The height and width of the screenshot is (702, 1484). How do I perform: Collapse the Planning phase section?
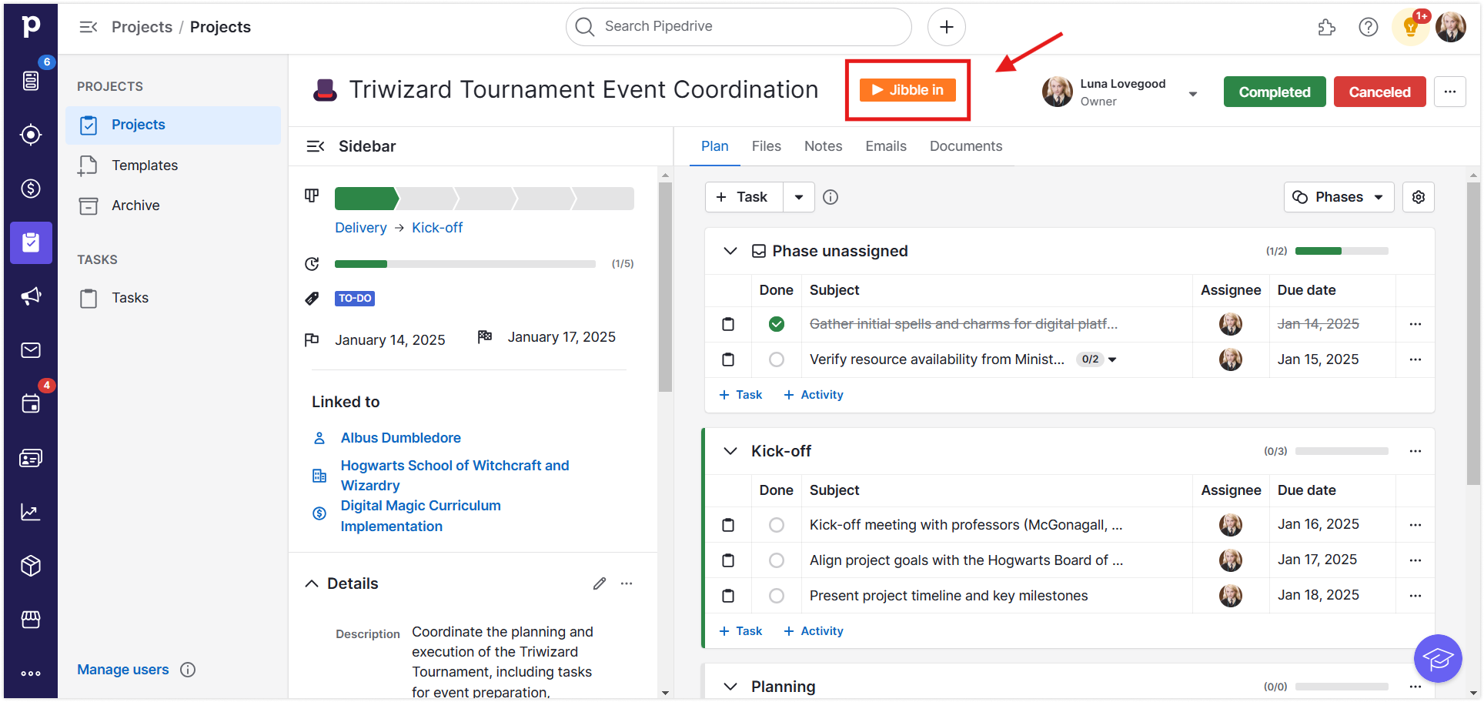coord(730,687)
